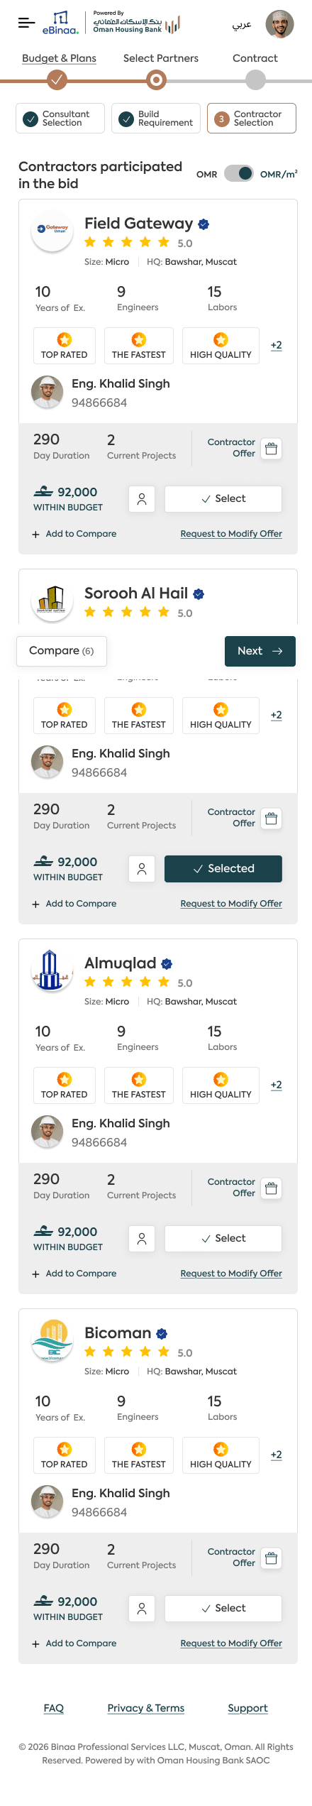Click the user profile avatar
312x1806 pixels.
click(279, 24)
